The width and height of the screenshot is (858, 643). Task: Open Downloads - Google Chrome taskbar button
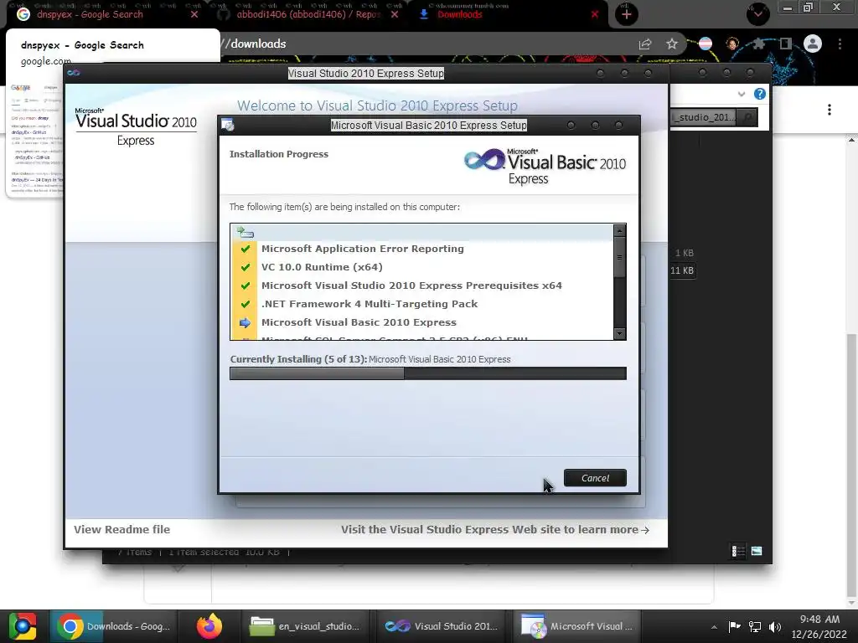pos(114,626)
